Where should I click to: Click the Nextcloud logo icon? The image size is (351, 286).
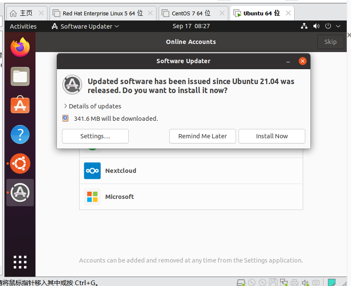tap(92, 171)
